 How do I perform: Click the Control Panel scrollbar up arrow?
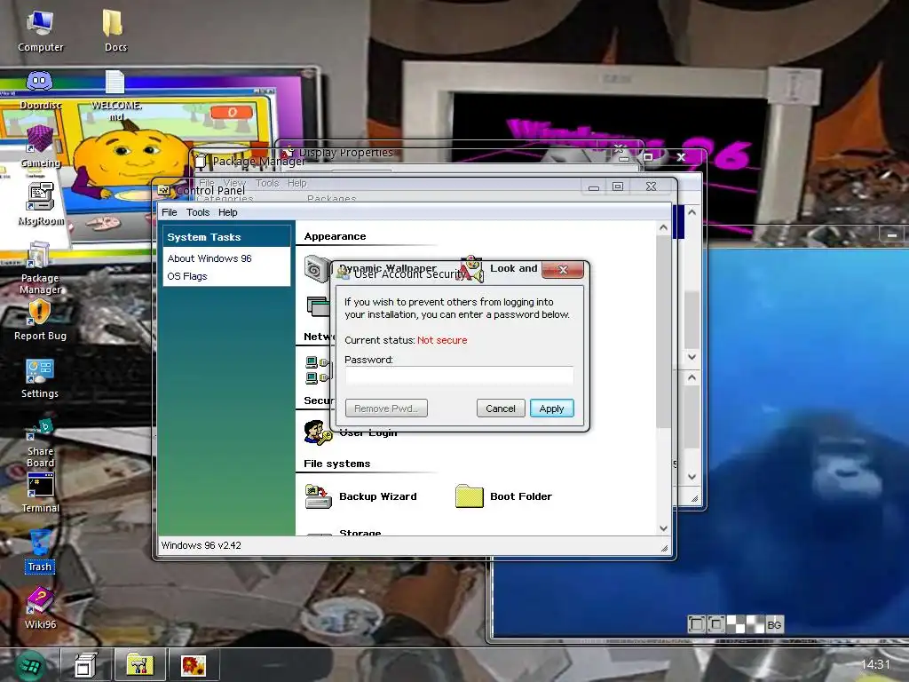pos(663,228)
